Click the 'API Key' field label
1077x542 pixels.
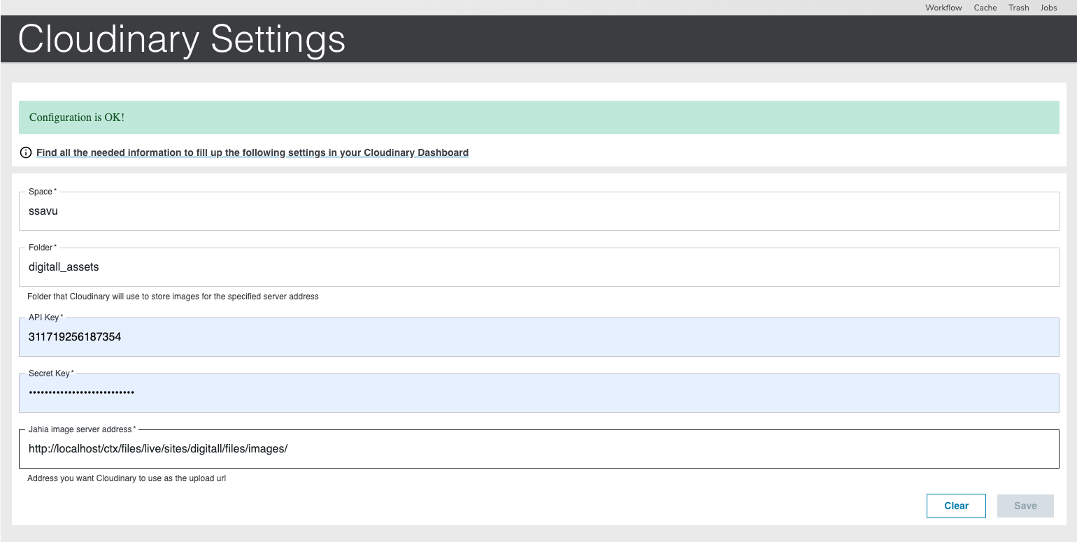pos(45,318)
